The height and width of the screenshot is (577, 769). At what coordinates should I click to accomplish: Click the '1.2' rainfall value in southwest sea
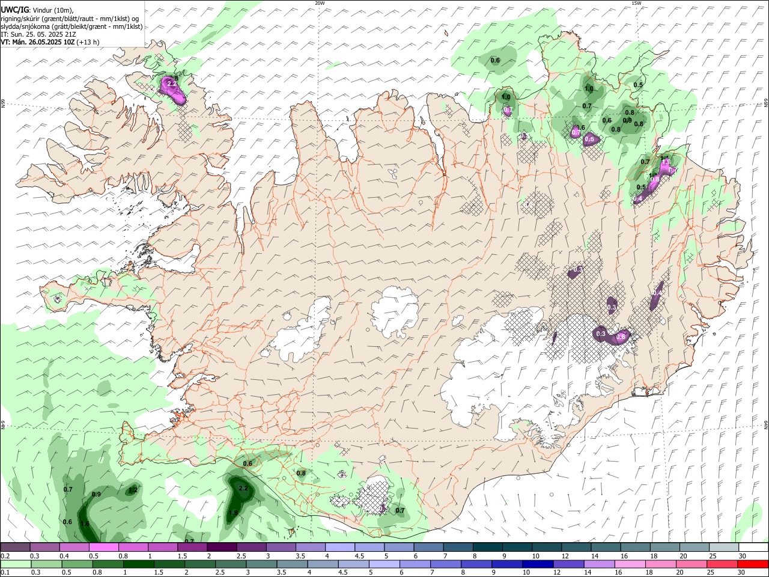[133, 490]
